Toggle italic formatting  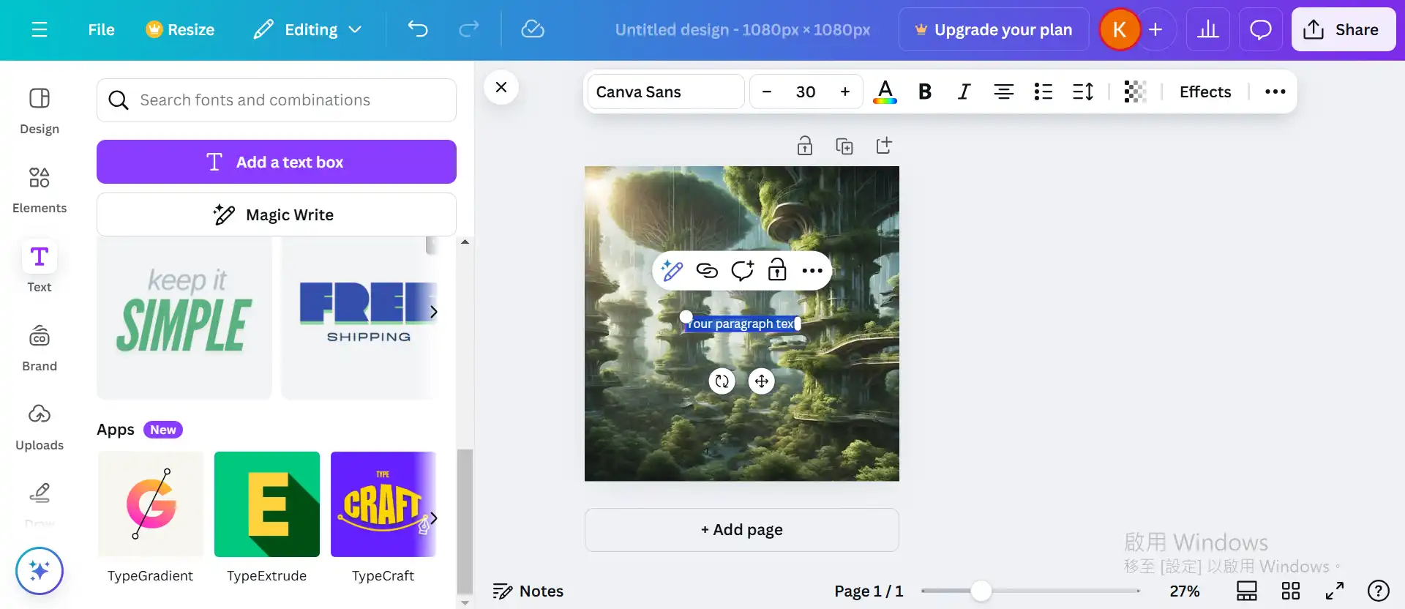tap(964, 91)
